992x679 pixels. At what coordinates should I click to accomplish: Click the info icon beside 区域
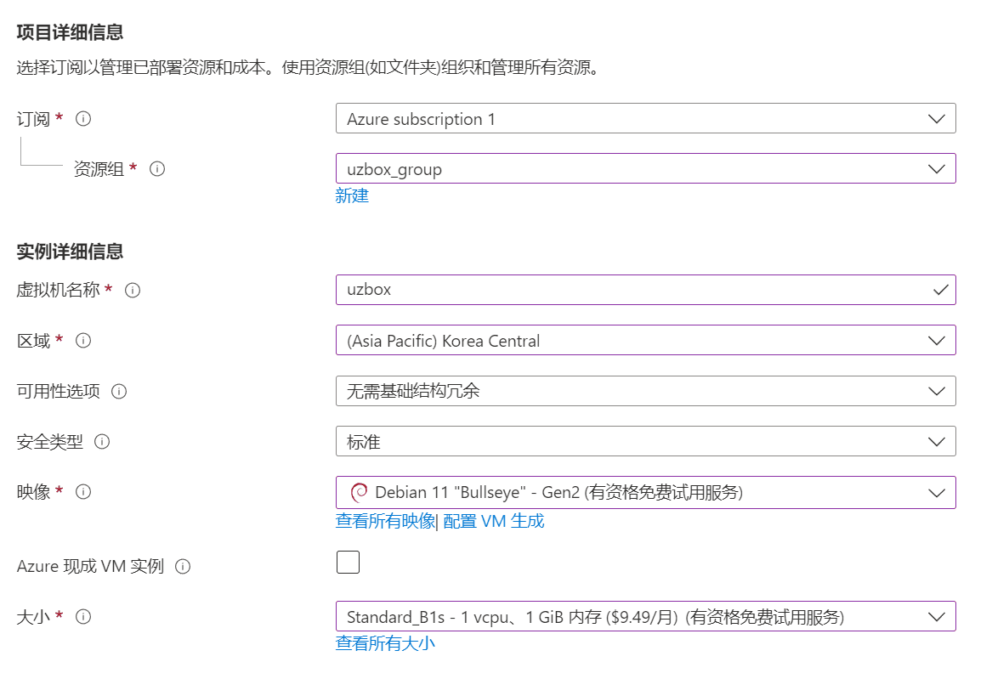[83, 341]
